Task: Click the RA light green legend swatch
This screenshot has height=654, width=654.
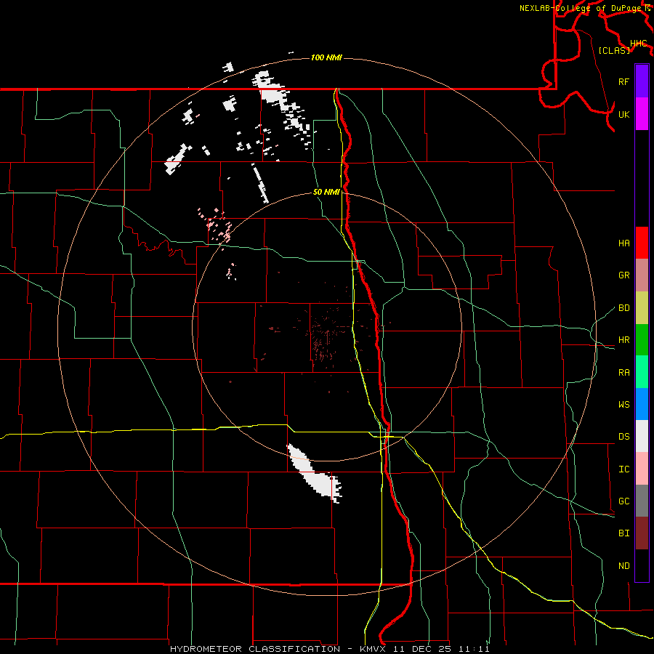Action: 642,372
